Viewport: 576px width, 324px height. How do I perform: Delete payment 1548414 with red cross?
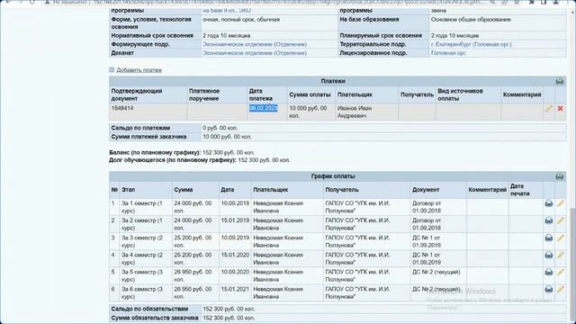click(560, 108)
